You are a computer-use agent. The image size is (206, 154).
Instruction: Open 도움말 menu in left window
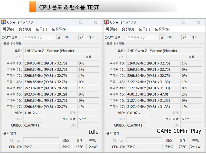pyautogui.click(x=59, y=29)
